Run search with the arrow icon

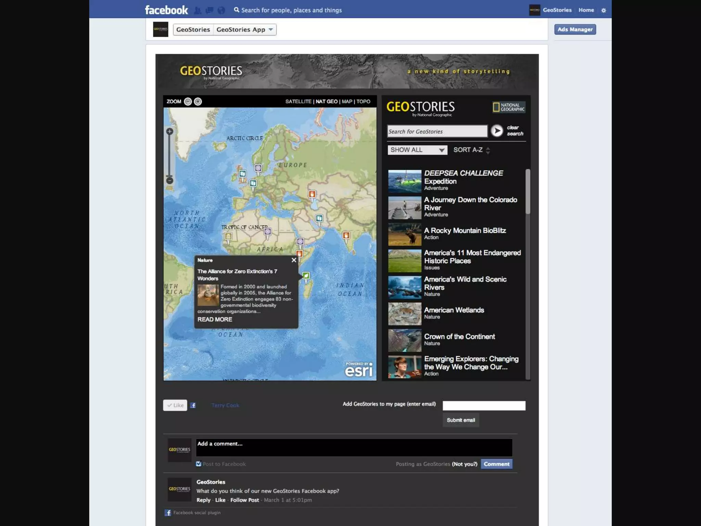[x=497, y=131]
